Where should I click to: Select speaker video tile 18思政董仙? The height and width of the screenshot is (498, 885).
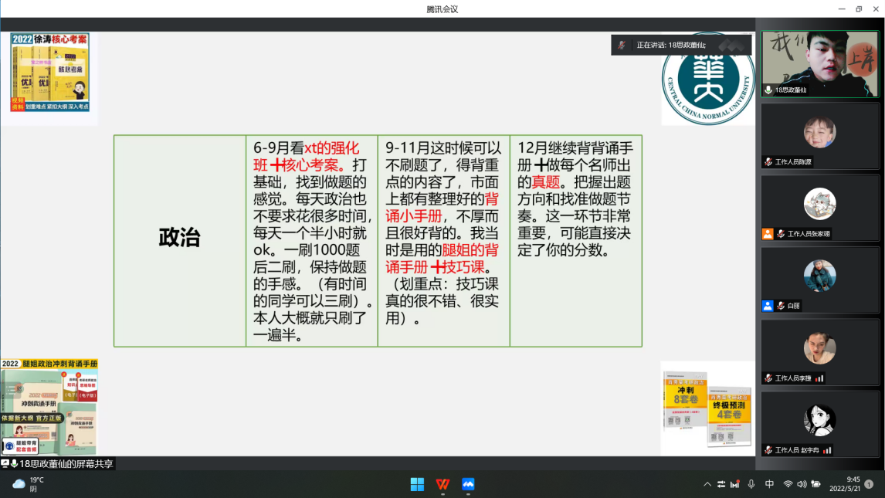click(819, 63)
